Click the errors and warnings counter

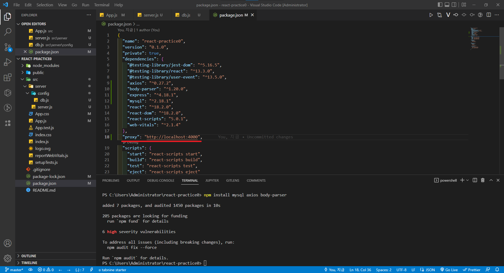pos(46,270)
